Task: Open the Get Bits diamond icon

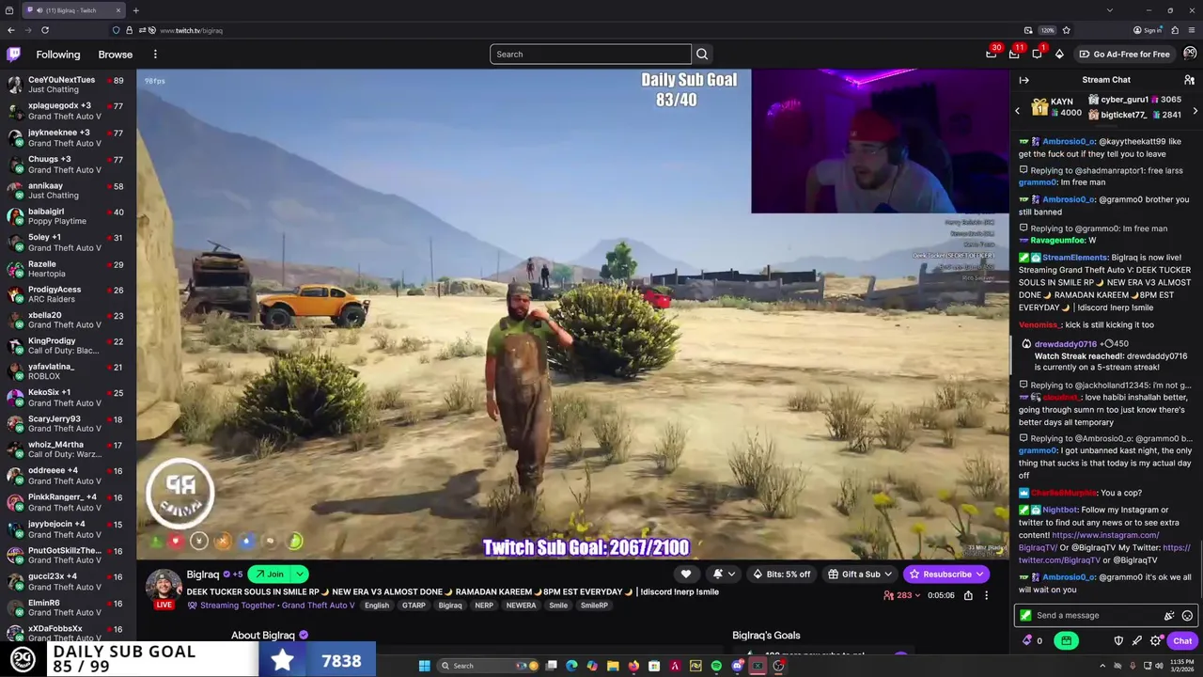Action: click(1059, 55)
